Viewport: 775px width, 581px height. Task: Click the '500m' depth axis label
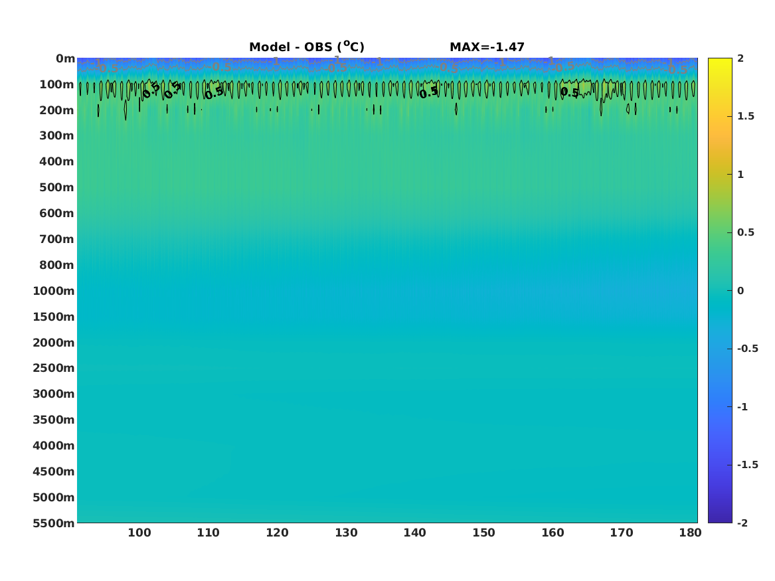click(57, 188)
